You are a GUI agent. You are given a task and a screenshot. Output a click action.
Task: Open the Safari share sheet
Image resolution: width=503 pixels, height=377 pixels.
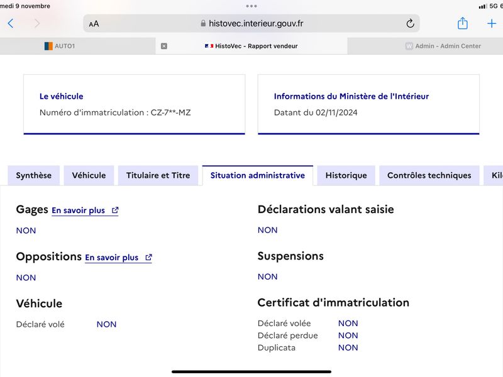click(462, 23)
